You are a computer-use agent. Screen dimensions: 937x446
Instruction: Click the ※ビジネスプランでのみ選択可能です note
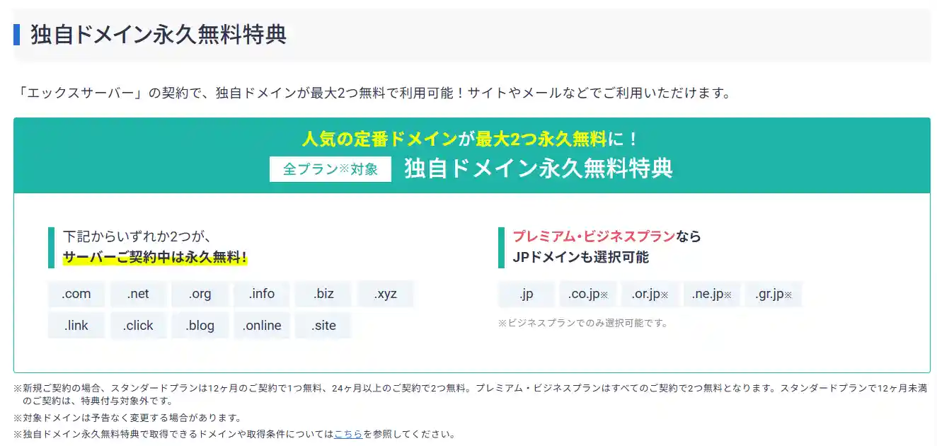[583, 323]
